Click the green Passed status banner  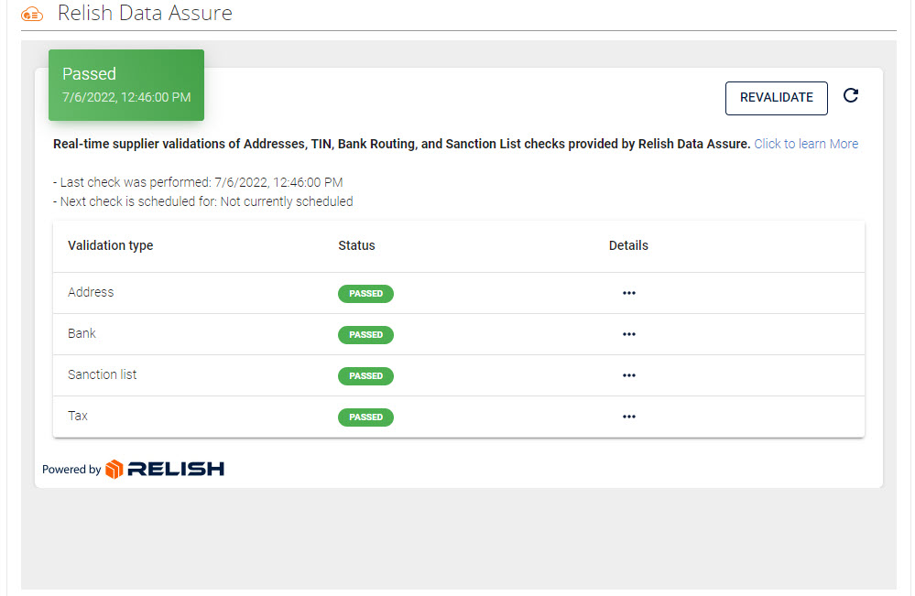(x=126, y=84)
